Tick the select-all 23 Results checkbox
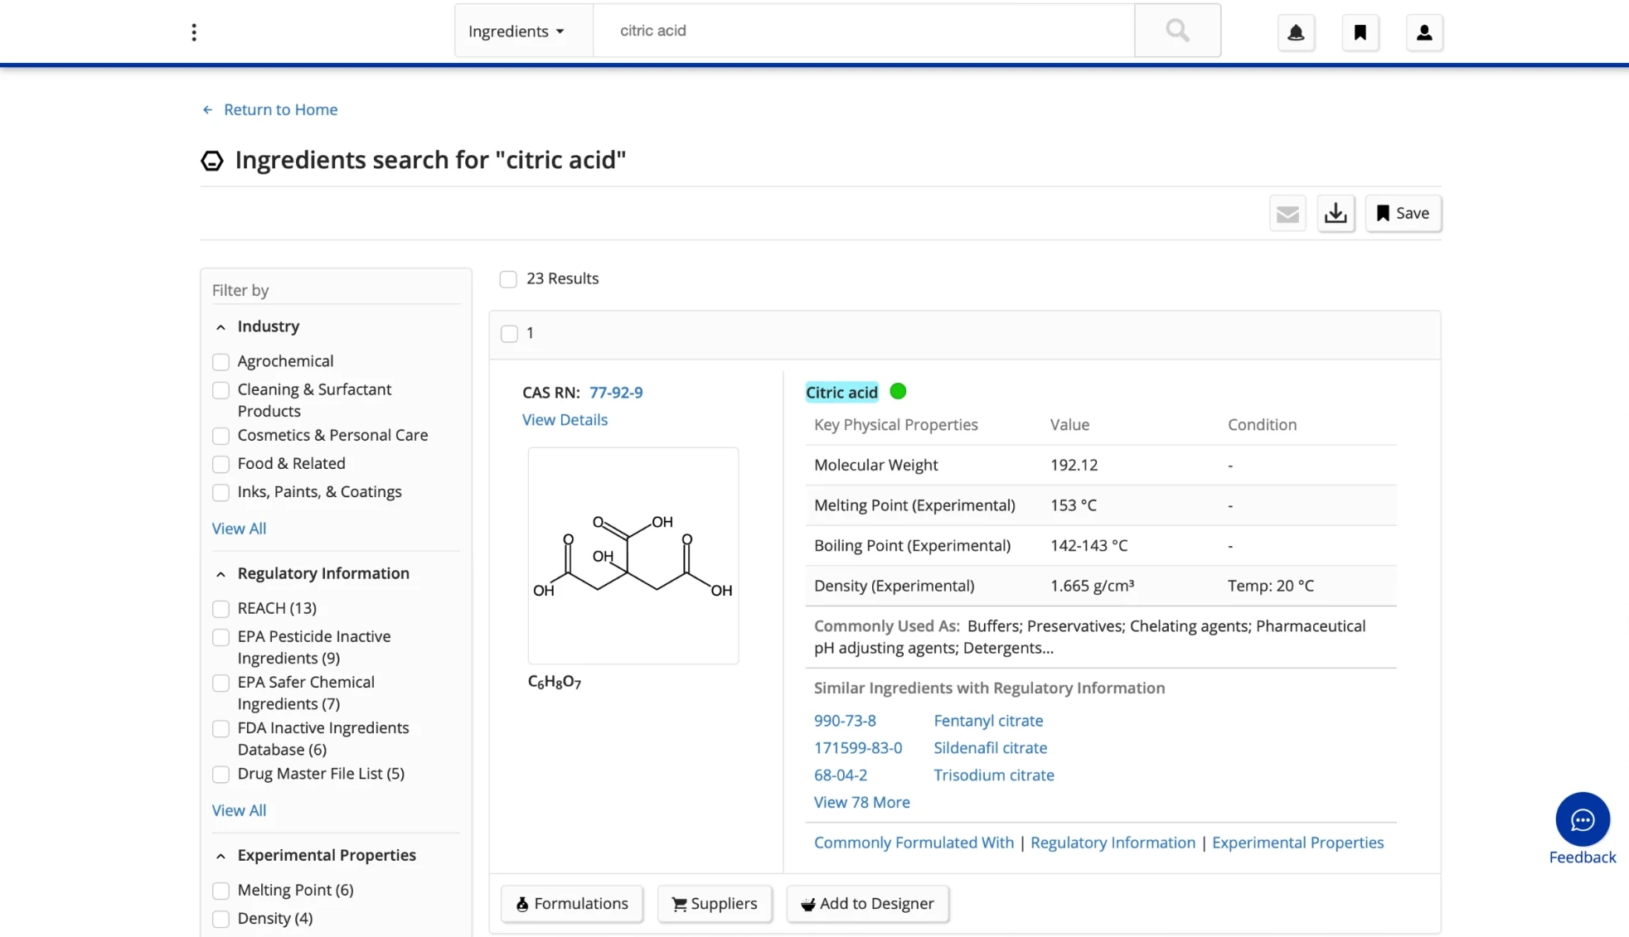 click(x=508, y=279)
